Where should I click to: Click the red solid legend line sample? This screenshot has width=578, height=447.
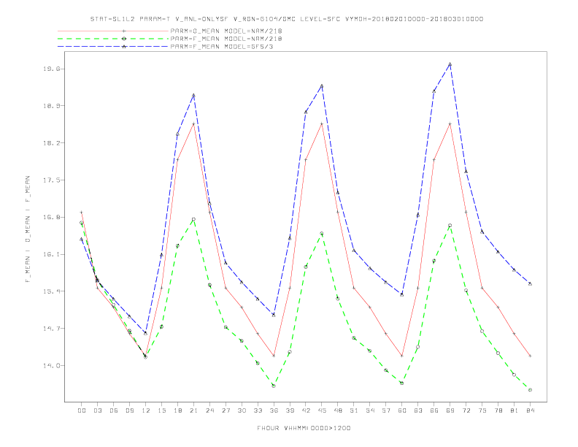tap(113, 31)
